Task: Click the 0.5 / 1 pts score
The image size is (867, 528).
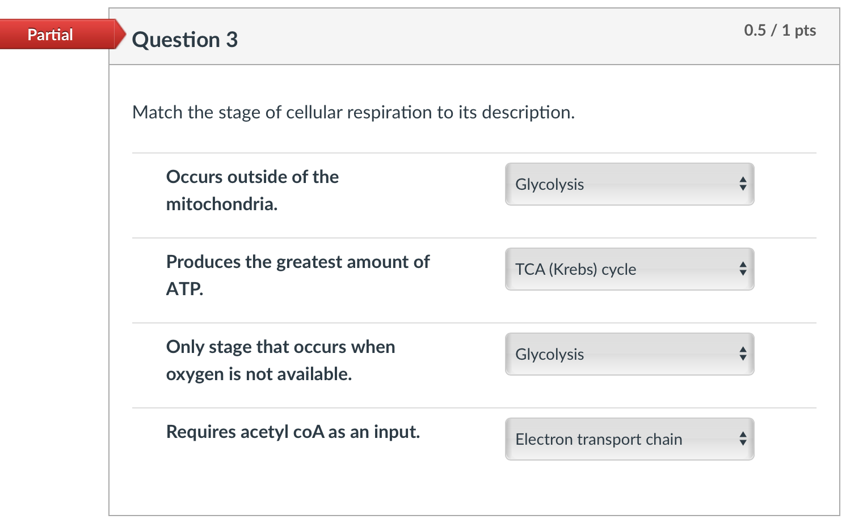Action: (x=780, y=30)
